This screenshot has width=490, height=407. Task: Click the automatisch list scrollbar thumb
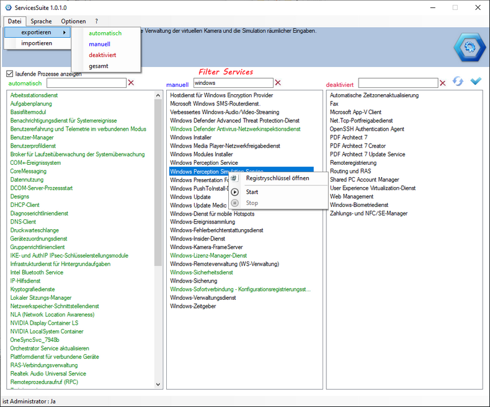coord(158,183)
